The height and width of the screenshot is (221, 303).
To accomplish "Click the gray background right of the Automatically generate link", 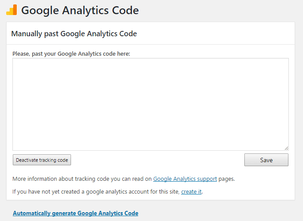I will point(220,213).
